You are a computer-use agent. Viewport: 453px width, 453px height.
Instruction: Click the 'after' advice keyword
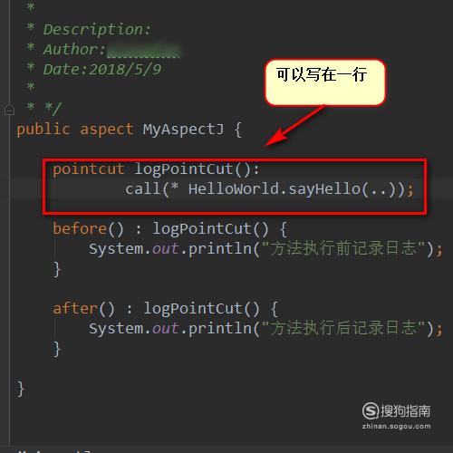point(75,308)
